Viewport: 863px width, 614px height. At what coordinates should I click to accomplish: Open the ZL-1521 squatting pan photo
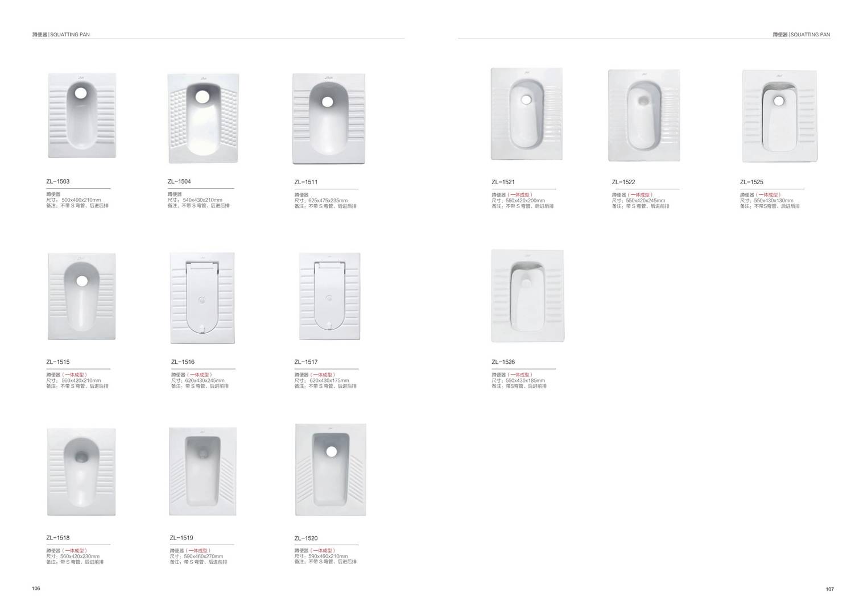tap(526, 114)
